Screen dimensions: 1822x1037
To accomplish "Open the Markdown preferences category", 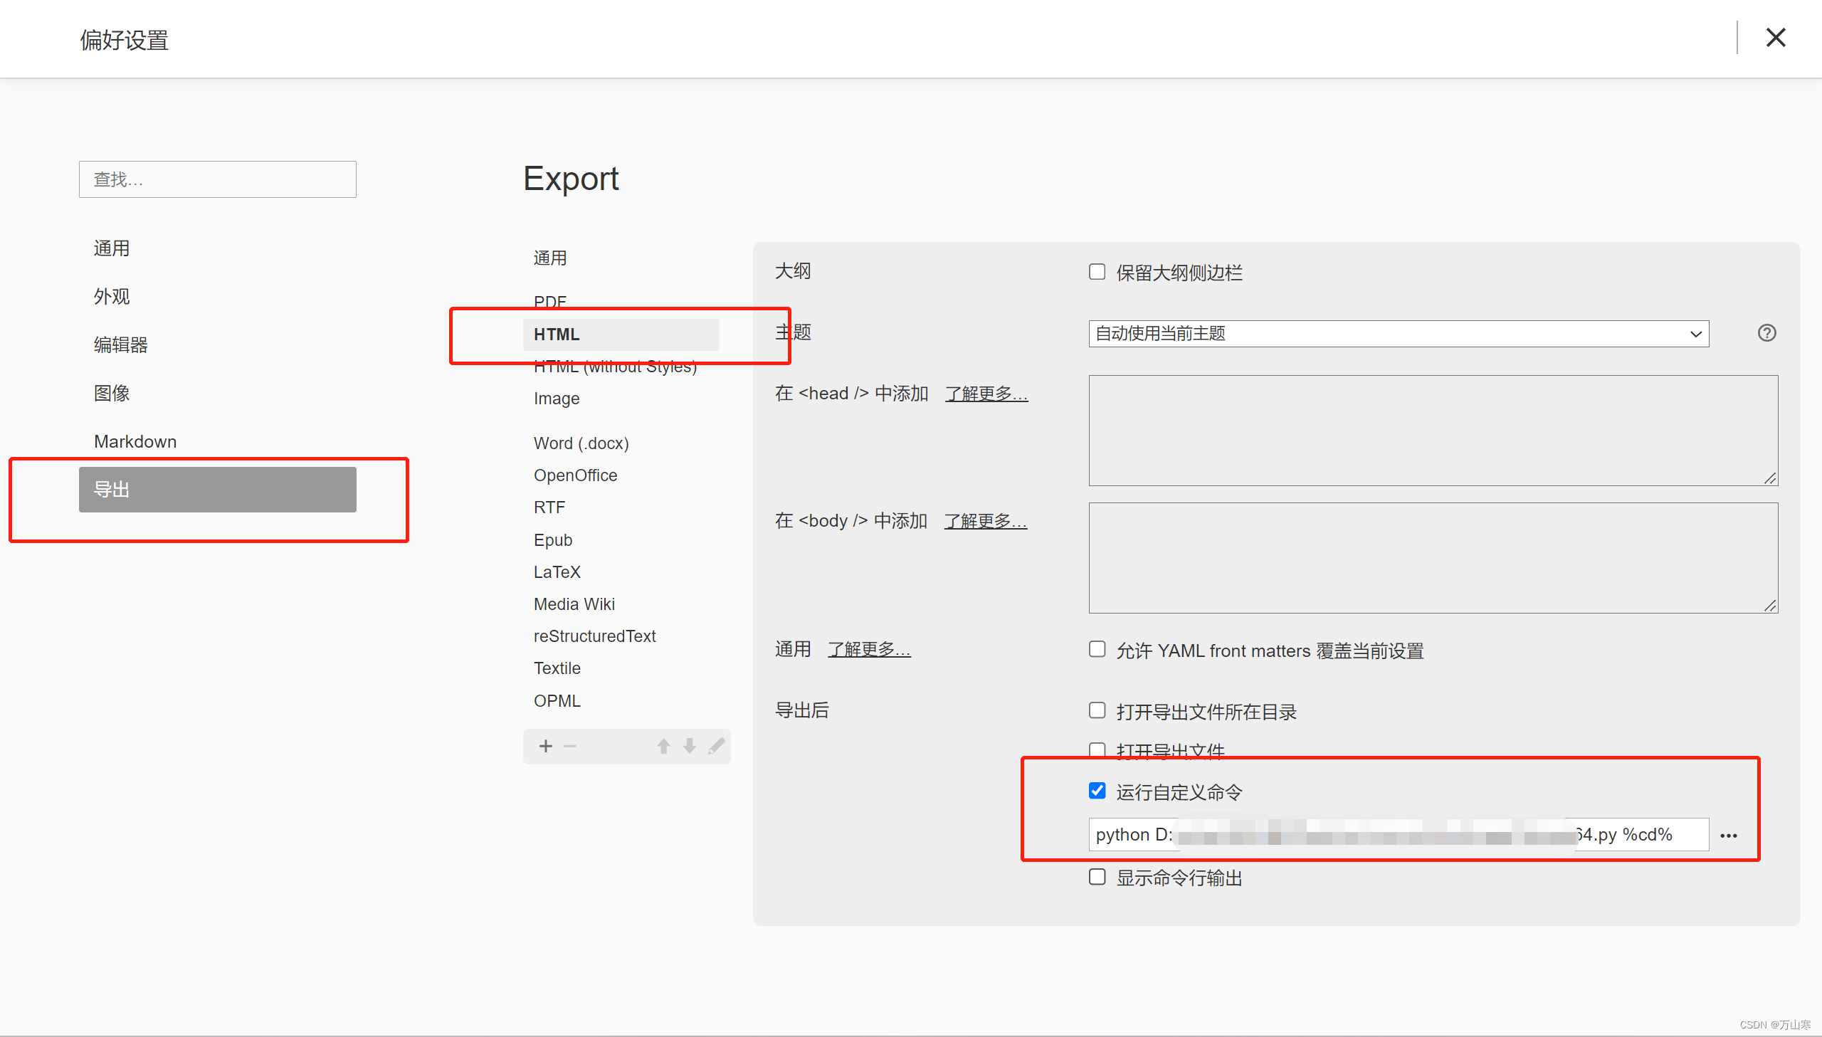I will 135,441.
